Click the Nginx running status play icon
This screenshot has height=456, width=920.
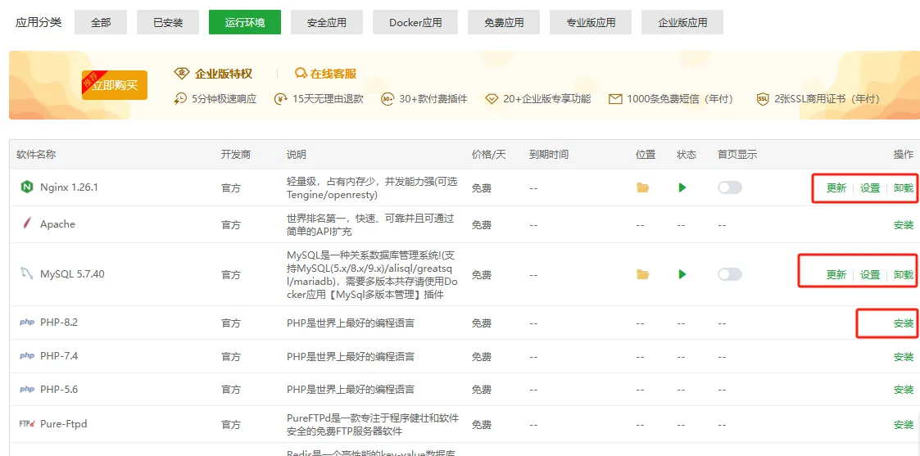coord(682,187)
